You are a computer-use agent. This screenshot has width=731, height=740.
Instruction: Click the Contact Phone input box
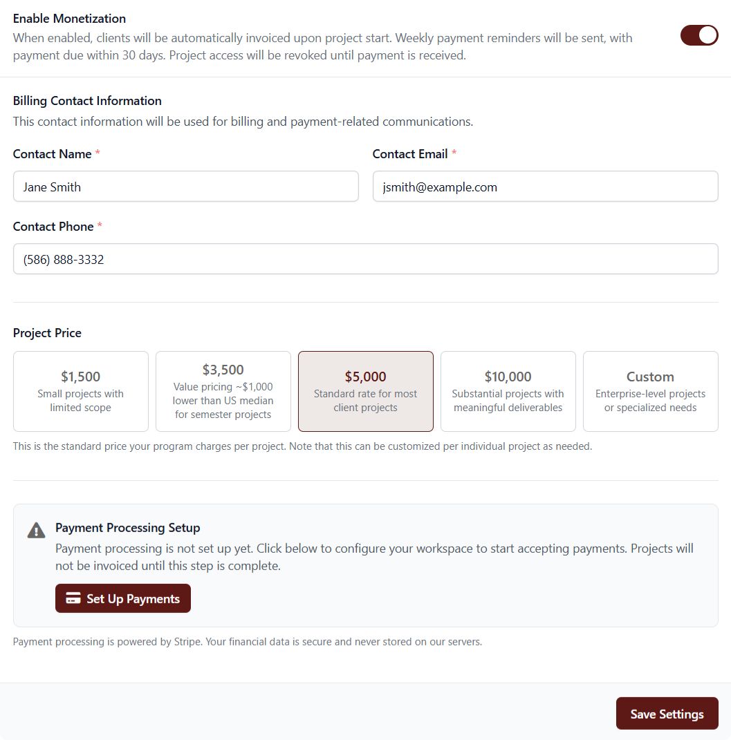tap(365, 258)
